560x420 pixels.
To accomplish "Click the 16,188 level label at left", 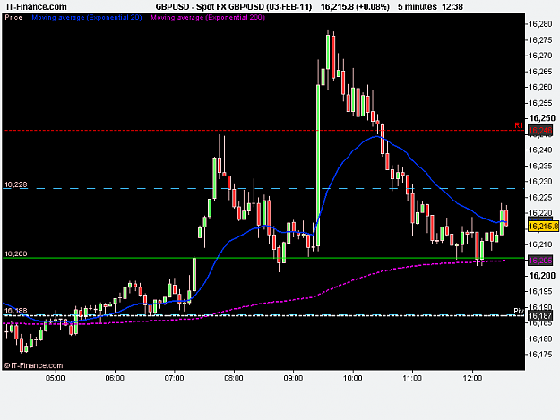I will [16, 311].
